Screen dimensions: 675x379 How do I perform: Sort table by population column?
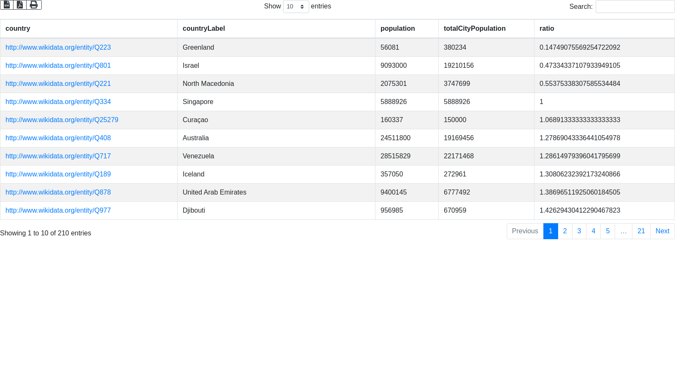(x=397, y=29)
